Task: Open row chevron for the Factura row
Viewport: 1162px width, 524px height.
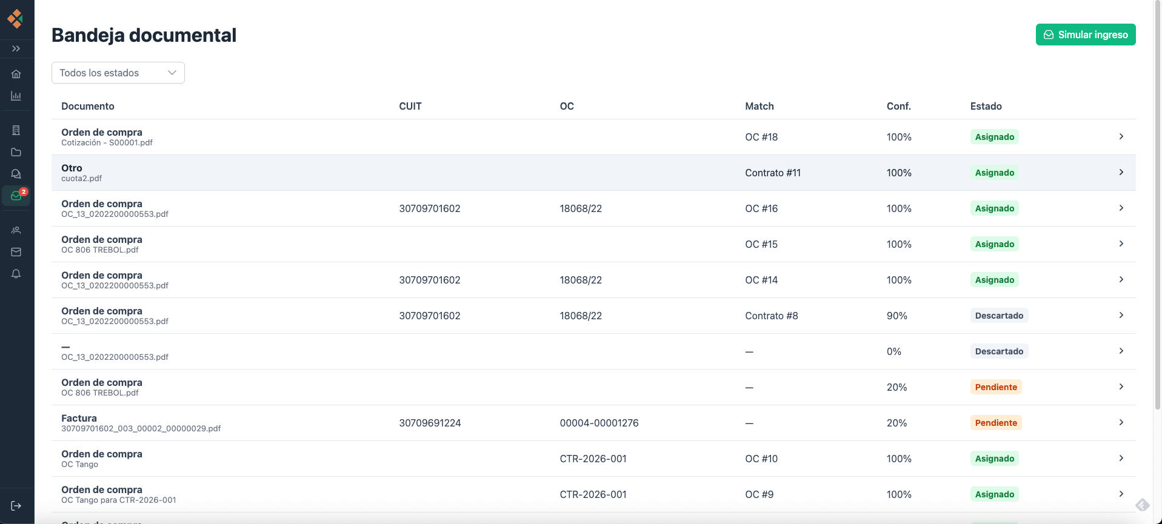Action: tap(1121, 422)
